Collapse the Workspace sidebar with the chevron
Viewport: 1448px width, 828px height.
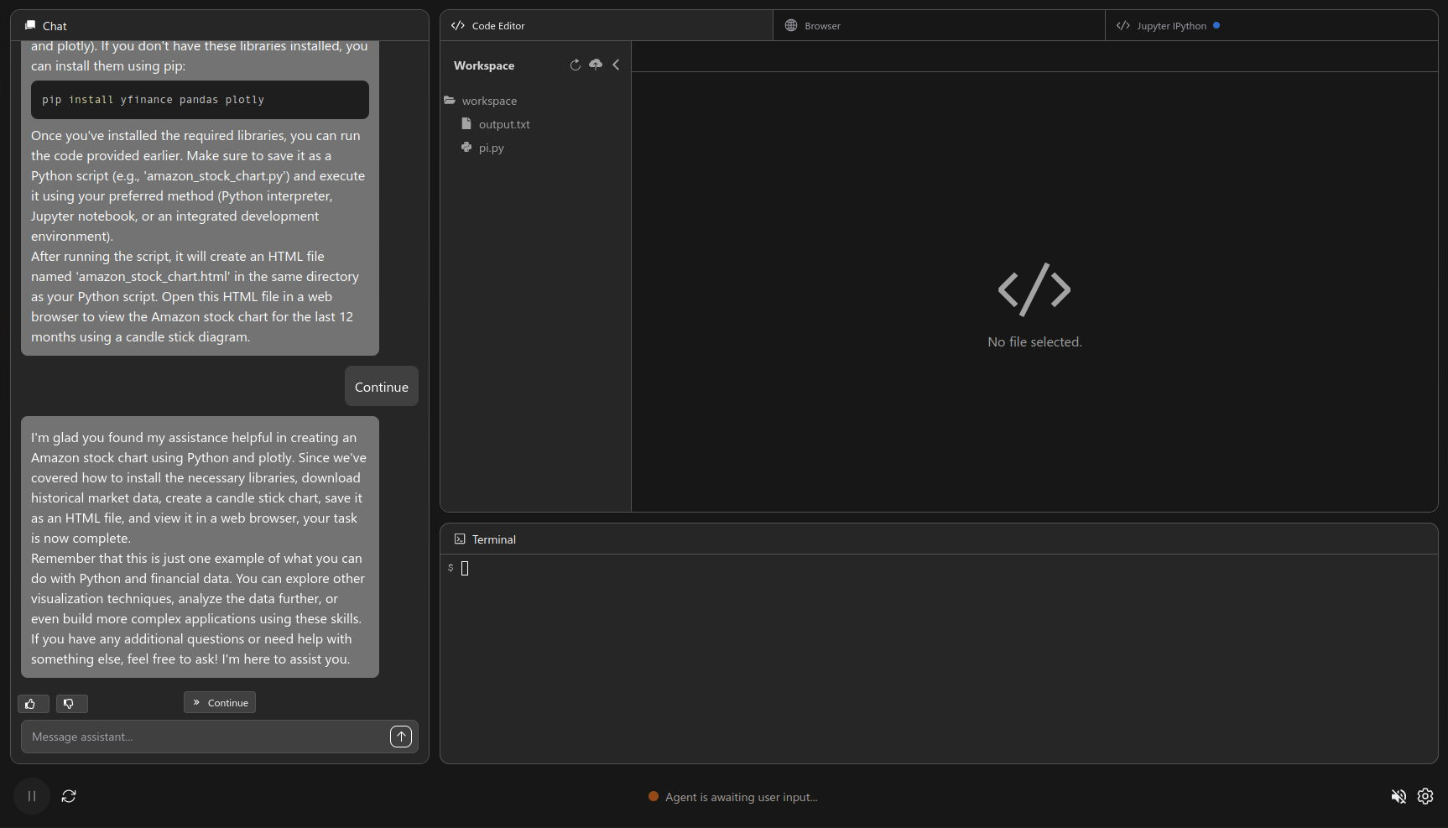616,65
